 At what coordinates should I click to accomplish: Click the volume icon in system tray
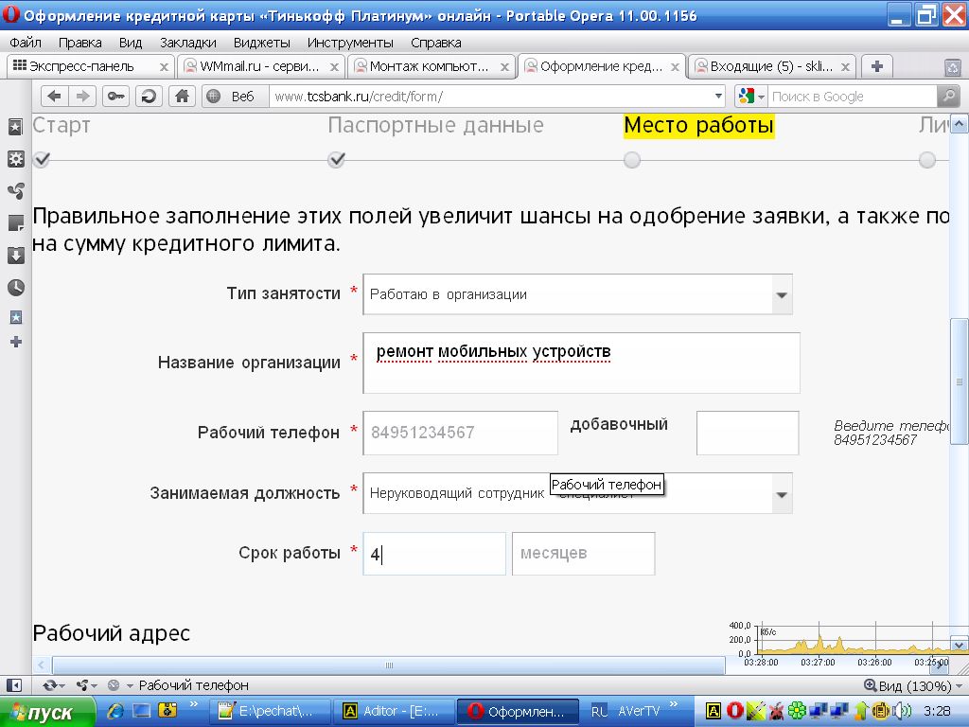tap(902, 711)
